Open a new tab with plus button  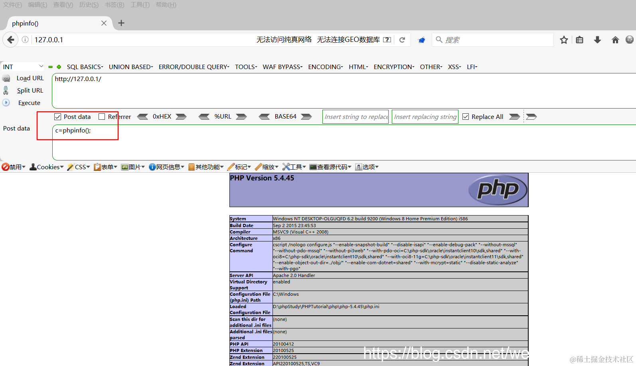point(121,23)
